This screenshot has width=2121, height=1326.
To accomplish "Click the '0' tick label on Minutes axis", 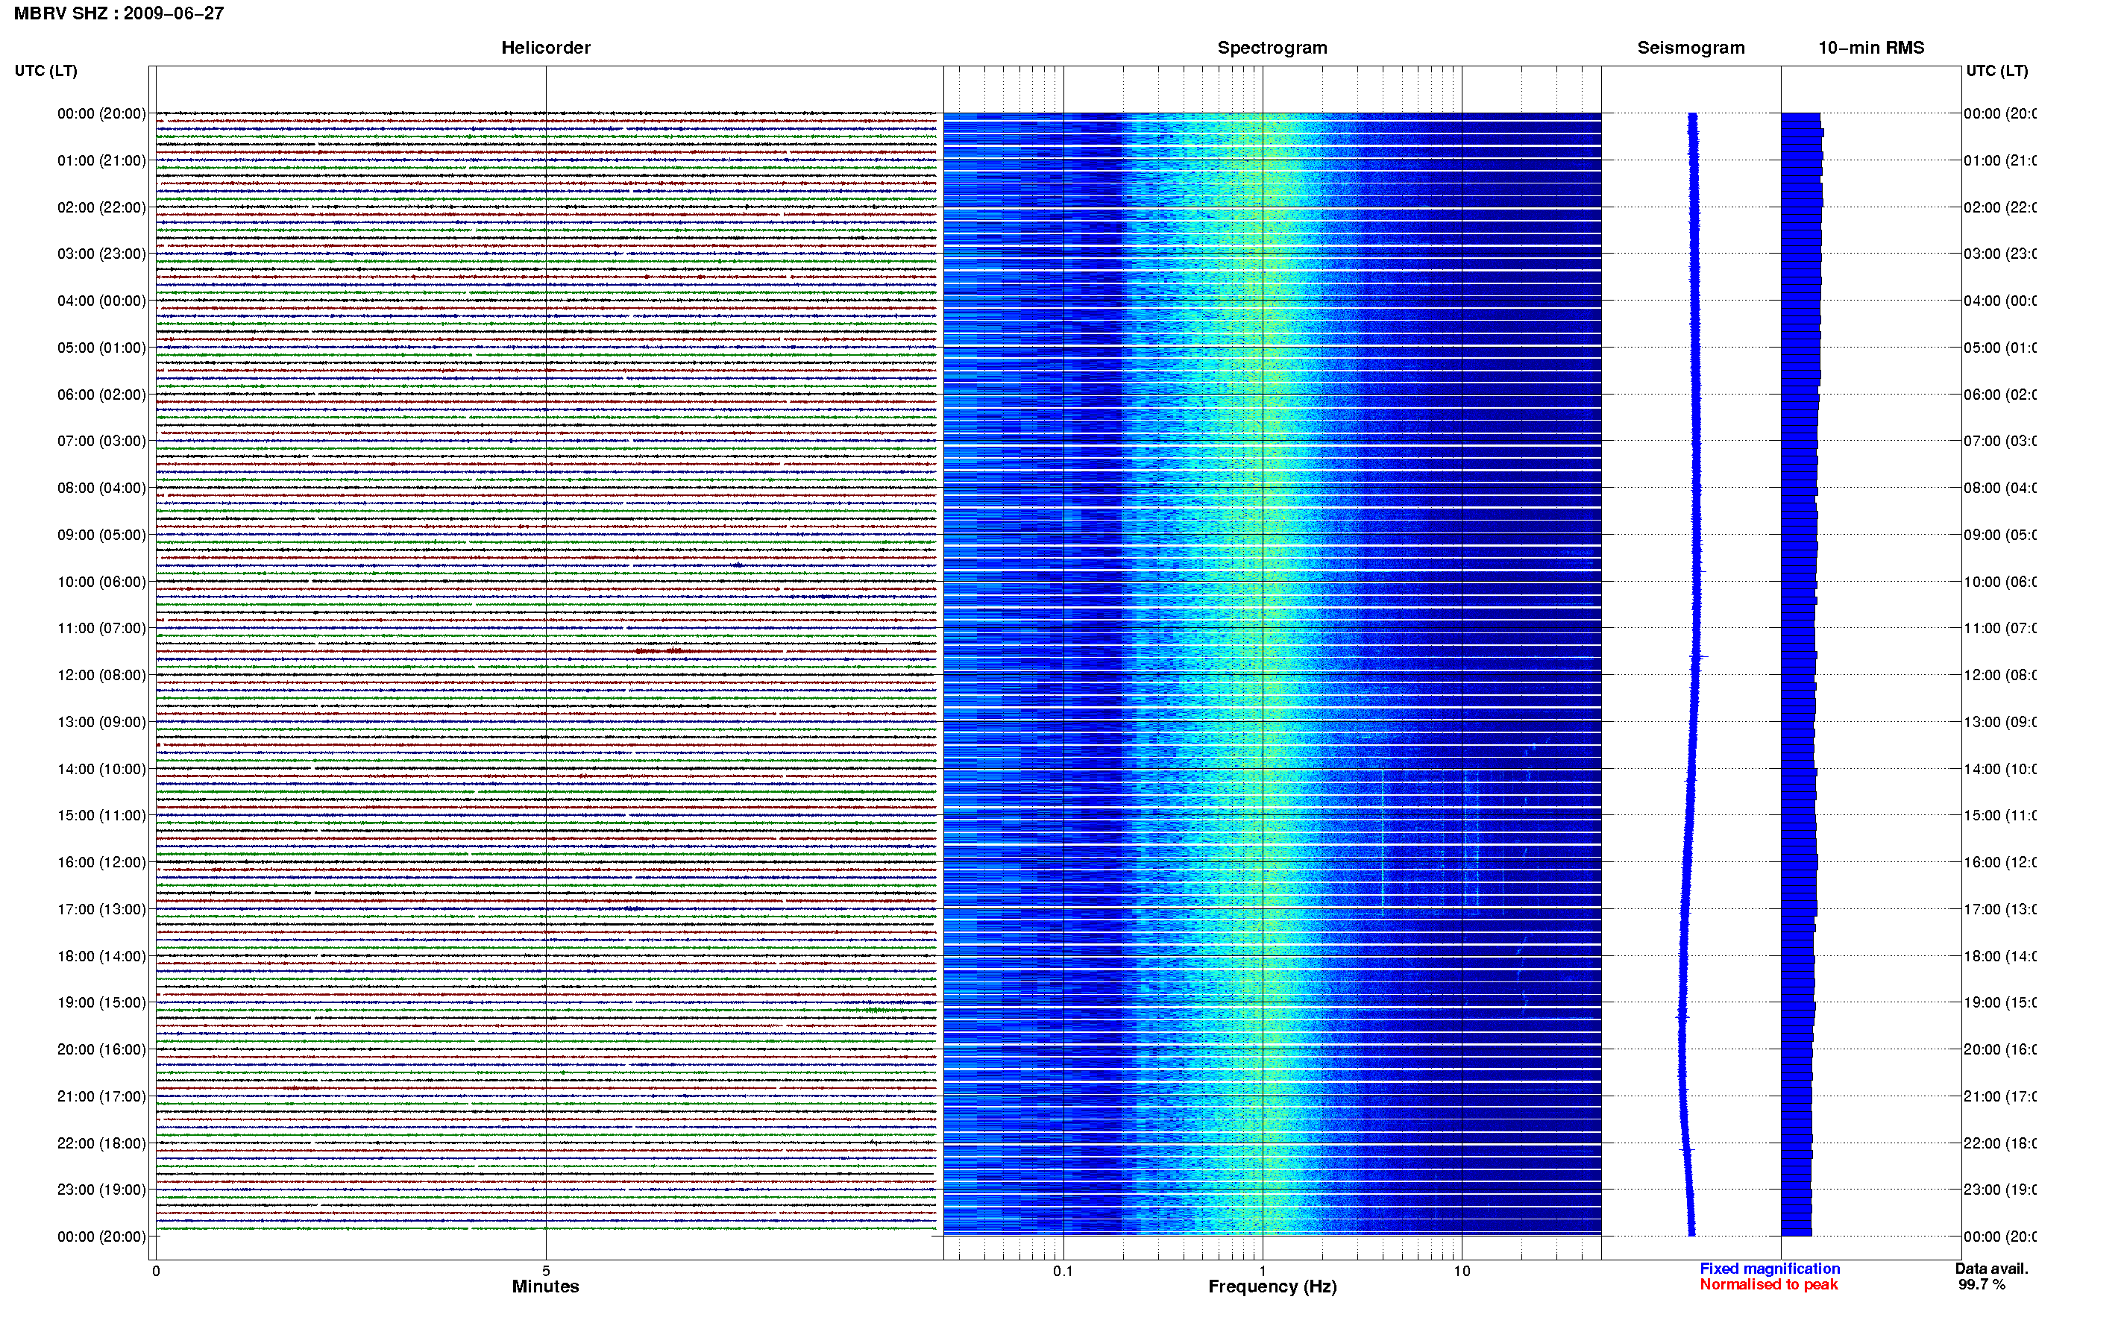I will [156, 1271].
